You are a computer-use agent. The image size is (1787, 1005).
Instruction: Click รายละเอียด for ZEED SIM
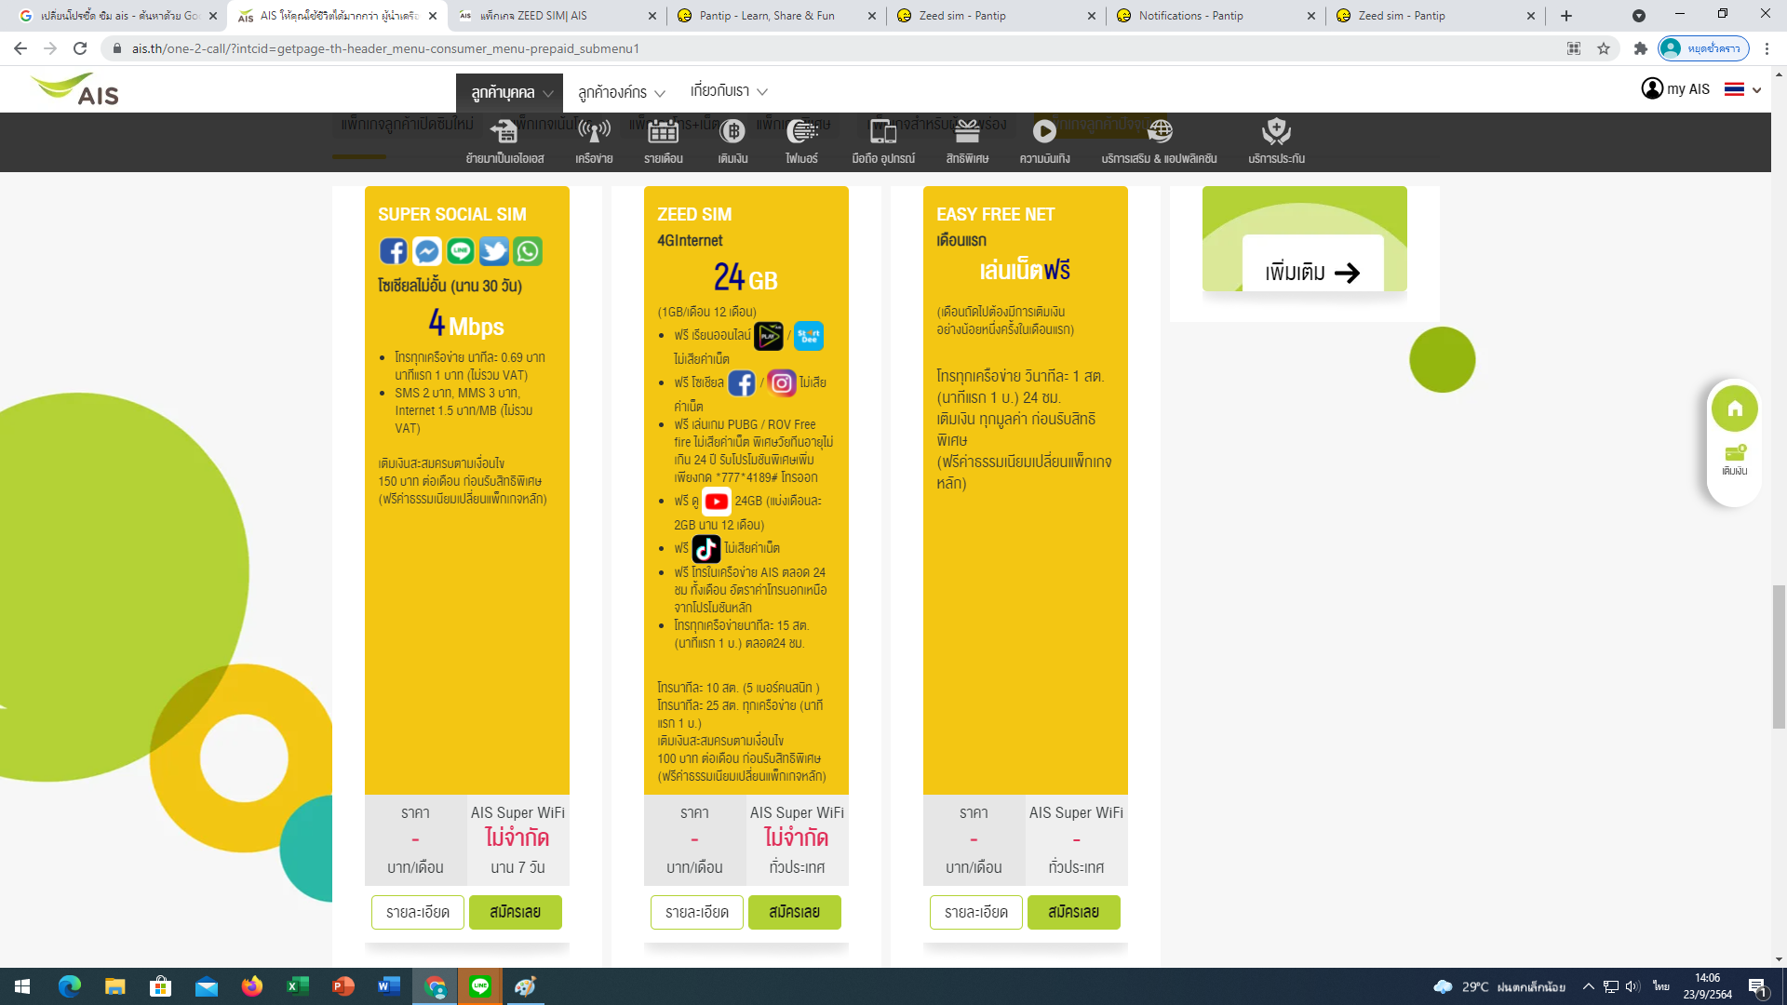(x=697, y=912)
